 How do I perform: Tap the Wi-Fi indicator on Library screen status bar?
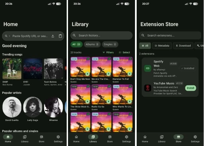tap(122, 4)
